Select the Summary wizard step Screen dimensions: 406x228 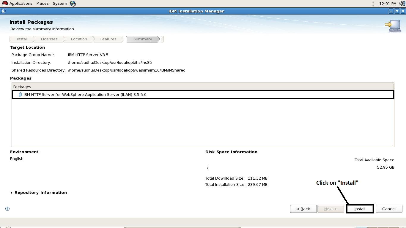pyautogui.click(x=143, y=39)
